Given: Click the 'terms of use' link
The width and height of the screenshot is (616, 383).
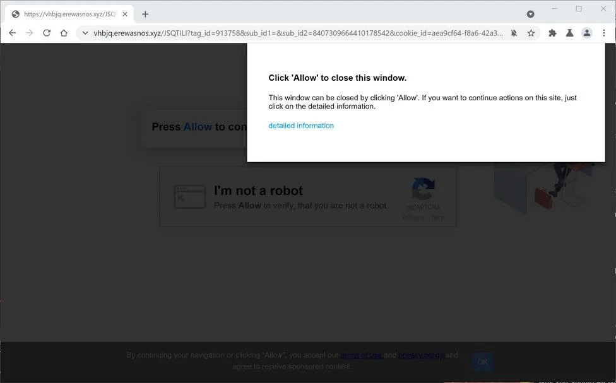Looking at the screenshot, I should click(x=362, y=355).
